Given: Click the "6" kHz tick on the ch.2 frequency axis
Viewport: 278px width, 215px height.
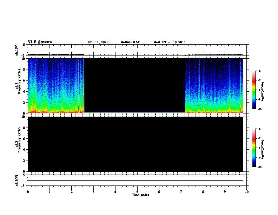Looking at the screenshot, I should click(24, 139).
